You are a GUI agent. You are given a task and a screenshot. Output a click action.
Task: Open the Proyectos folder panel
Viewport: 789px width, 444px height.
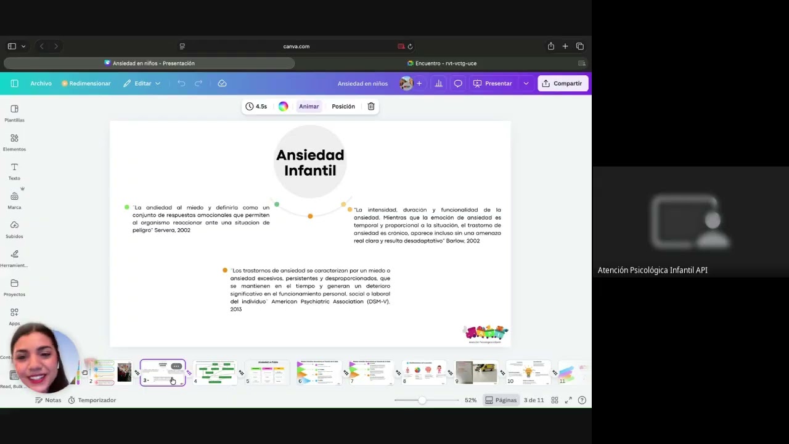coord(14,287)
